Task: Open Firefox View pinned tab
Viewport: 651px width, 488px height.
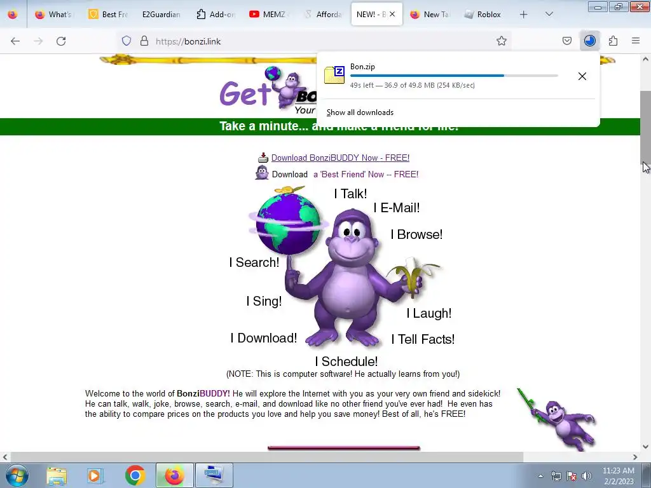Action: coord(13,15)
